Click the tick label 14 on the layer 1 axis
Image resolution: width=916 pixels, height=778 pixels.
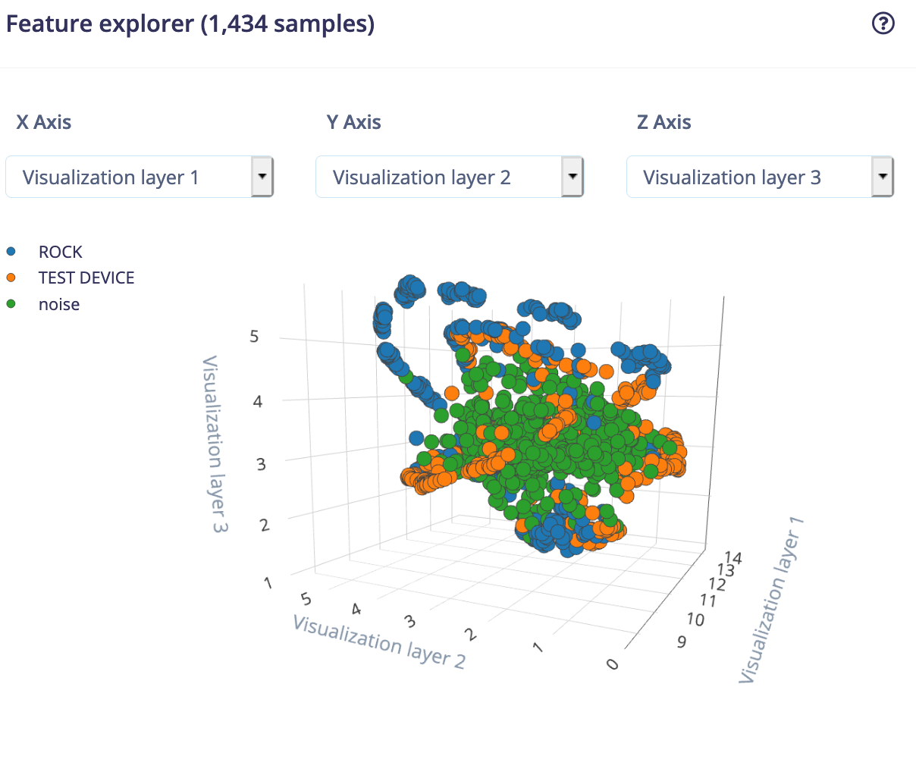(733, 558)
